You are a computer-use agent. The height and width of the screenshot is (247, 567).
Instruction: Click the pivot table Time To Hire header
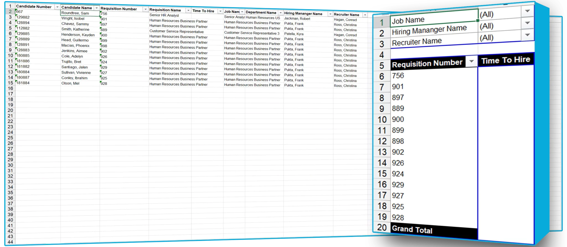coord(506,60)
